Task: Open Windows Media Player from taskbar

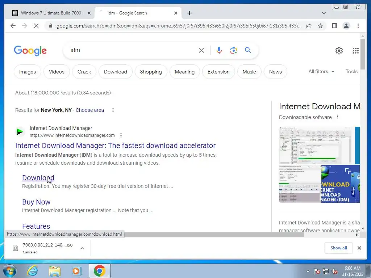Action: coord(76,271)
